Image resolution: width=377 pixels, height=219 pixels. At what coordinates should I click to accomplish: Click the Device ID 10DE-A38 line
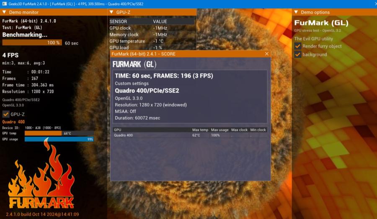(31, 128)
